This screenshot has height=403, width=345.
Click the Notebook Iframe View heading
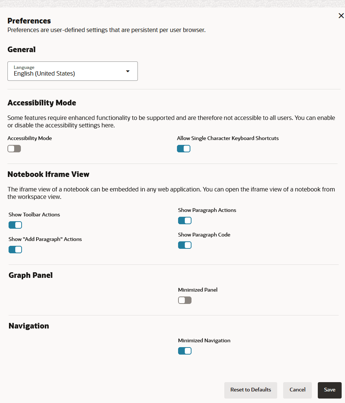pyautogui.click(x=48, y=174)
